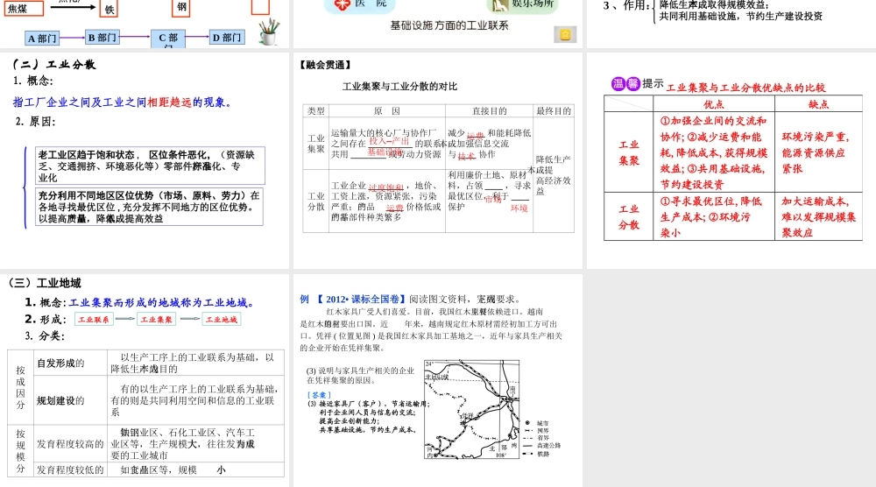876x487 pixels.
Task: Click the A 部门 box
Action: point(42,38)
